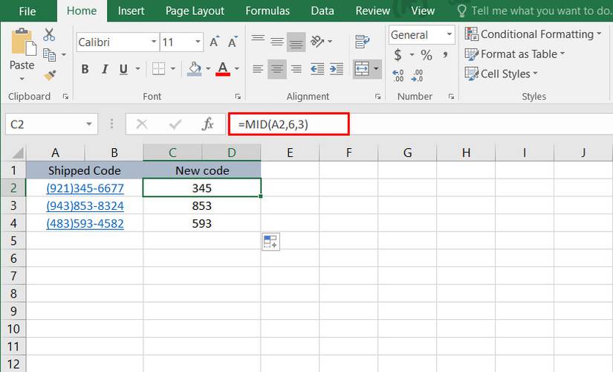Open Alignment dialog launcher

[377, 96]
